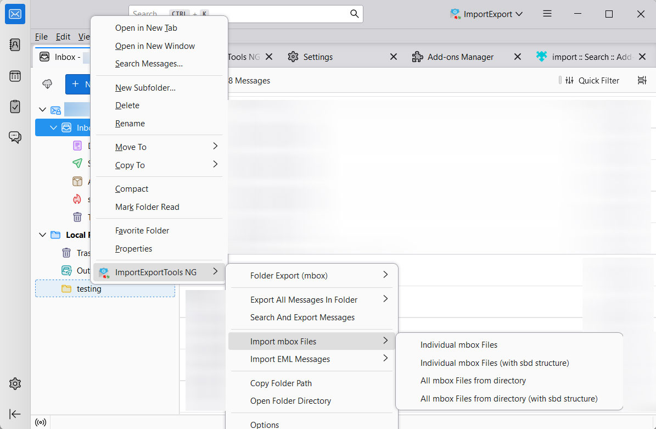656x429 pixels.
Task: Collapse the Local Folders tree
Action: pyautogui.click(x=43, y=235)
